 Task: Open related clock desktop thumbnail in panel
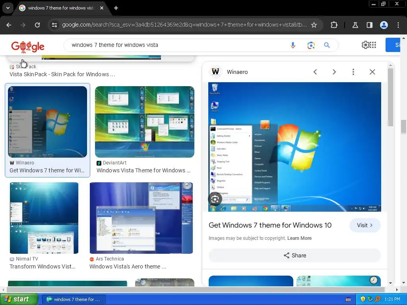click(339, 281)
